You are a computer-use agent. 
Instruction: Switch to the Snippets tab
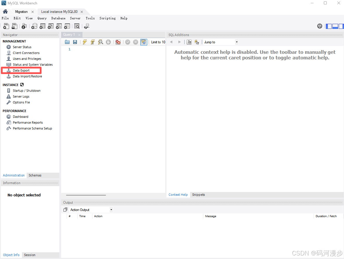199,195
